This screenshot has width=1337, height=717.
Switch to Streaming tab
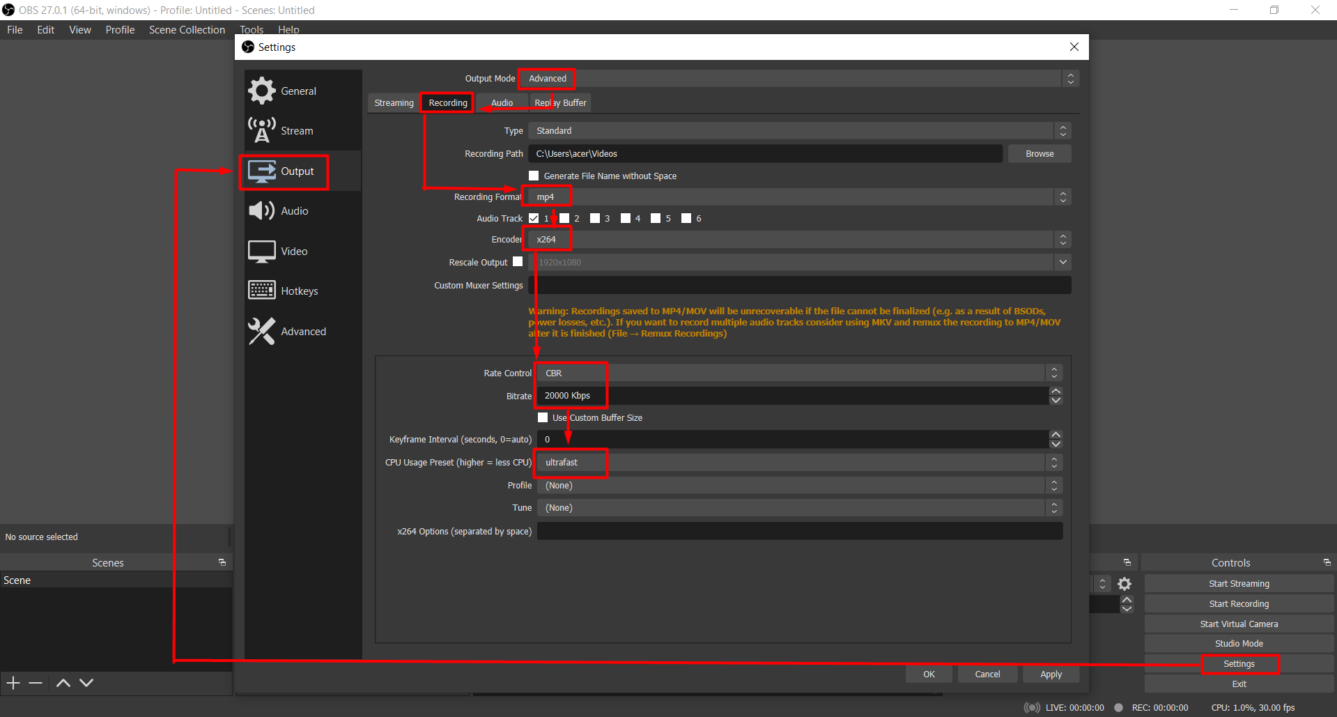(394, 102)
